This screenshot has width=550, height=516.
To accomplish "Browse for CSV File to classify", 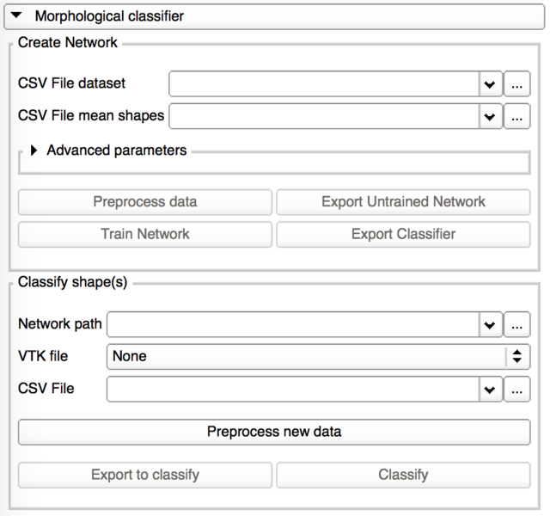I will [516, 389].
